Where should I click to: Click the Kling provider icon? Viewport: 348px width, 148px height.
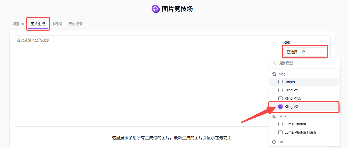[x=274, y=74]
